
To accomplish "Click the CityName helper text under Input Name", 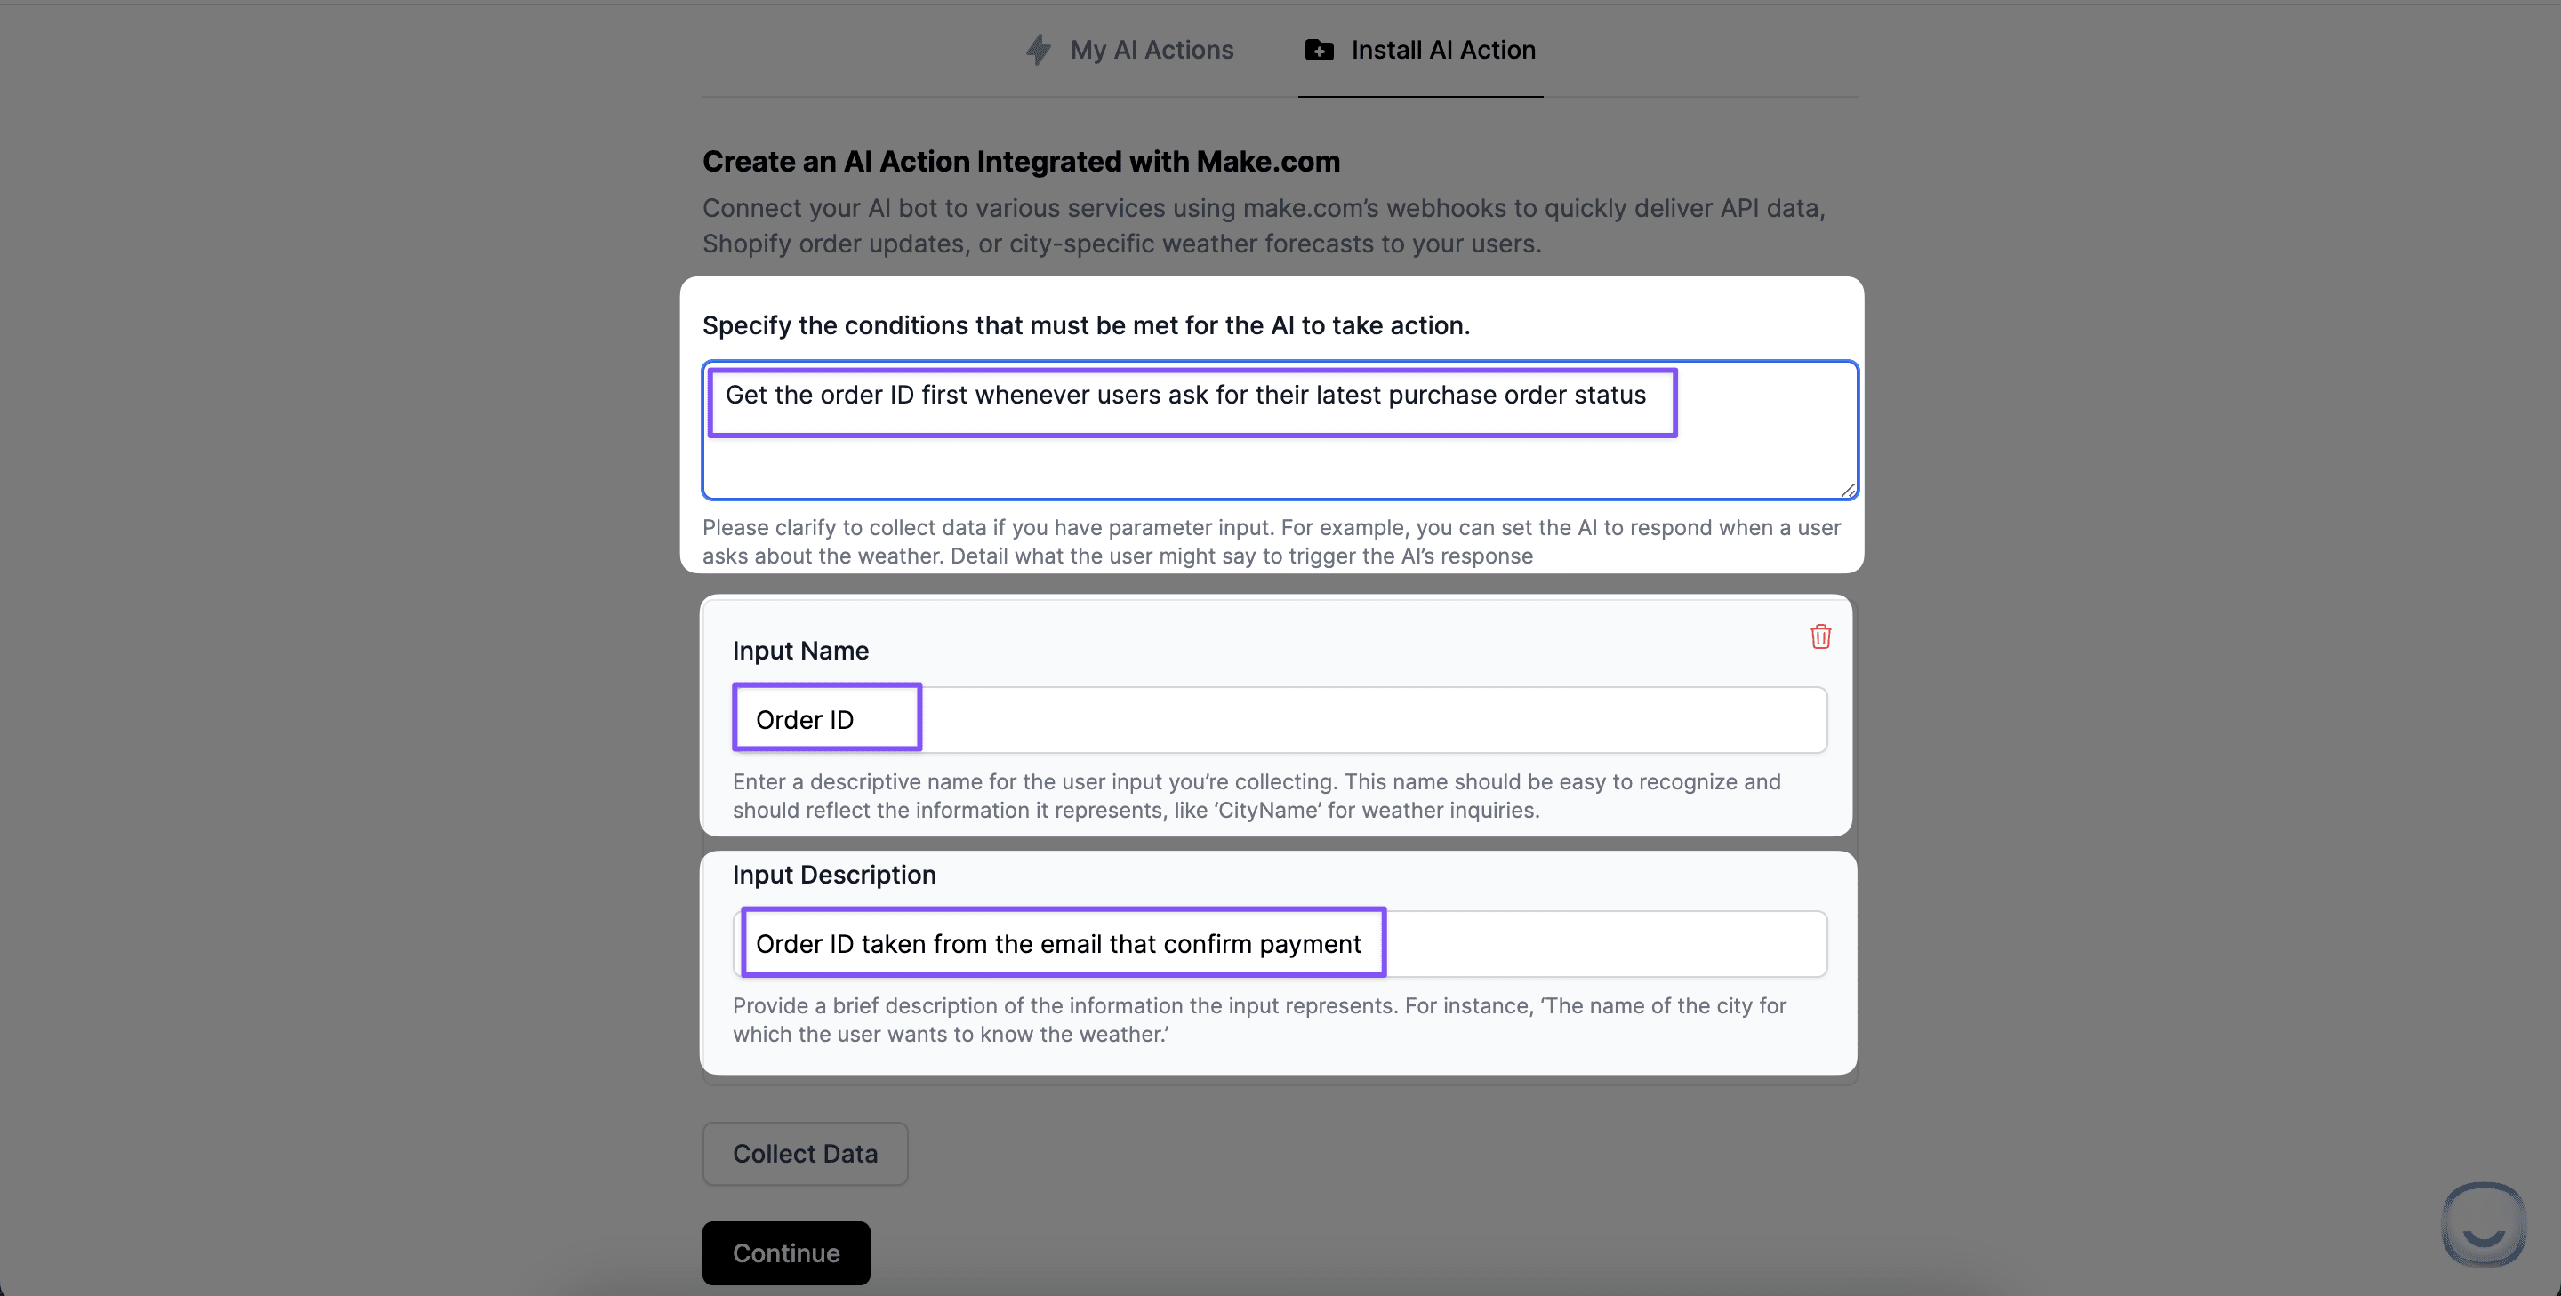I will click(x=1256, y=795).
